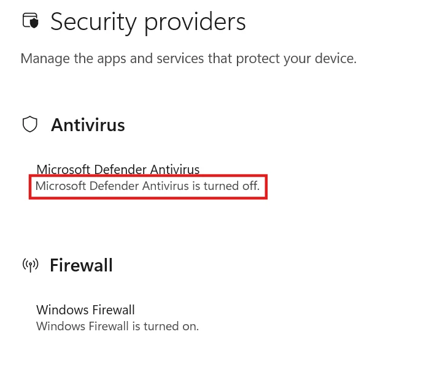Open the Microsoft Defender Antivirus provider entry
The width and height of the screenshot is (437, 375).
coord(118,169)
